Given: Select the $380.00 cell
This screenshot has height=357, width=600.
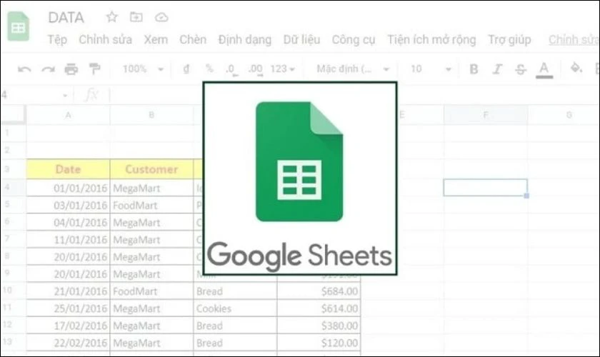Looking at the screenshot, I should (x=319, y=326).
